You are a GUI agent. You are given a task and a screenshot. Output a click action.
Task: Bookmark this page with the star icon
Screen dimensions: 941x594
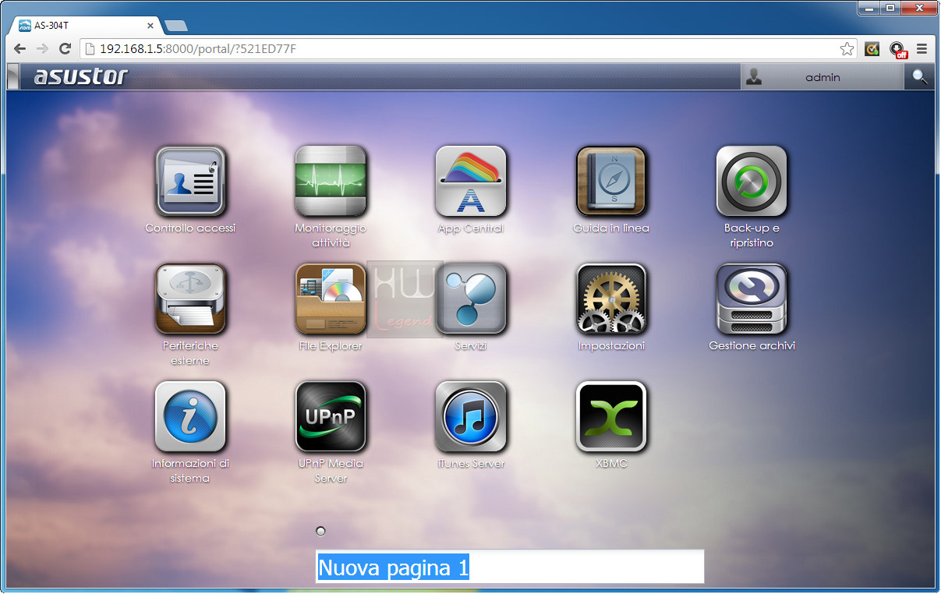click(847, 49)
